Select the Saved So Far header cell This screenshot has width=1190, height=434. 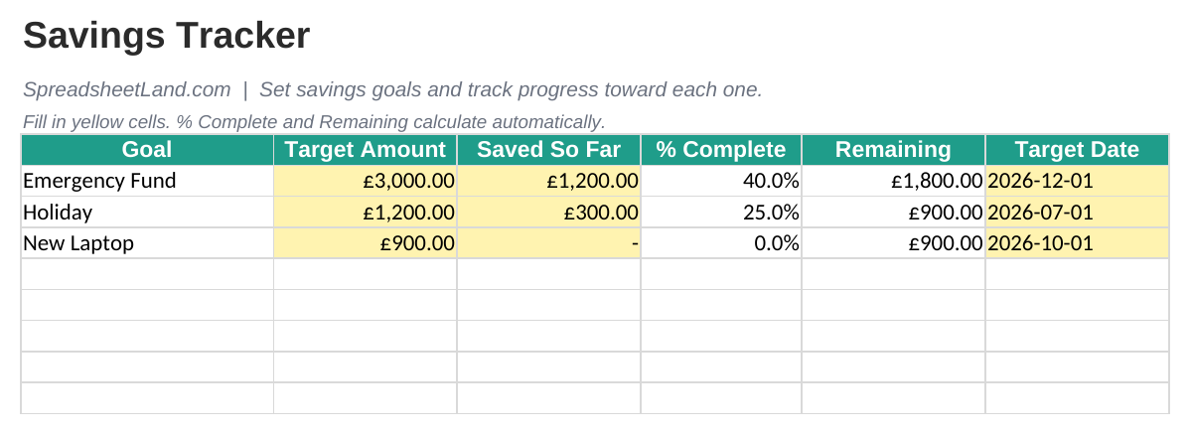tap(548, 150)
